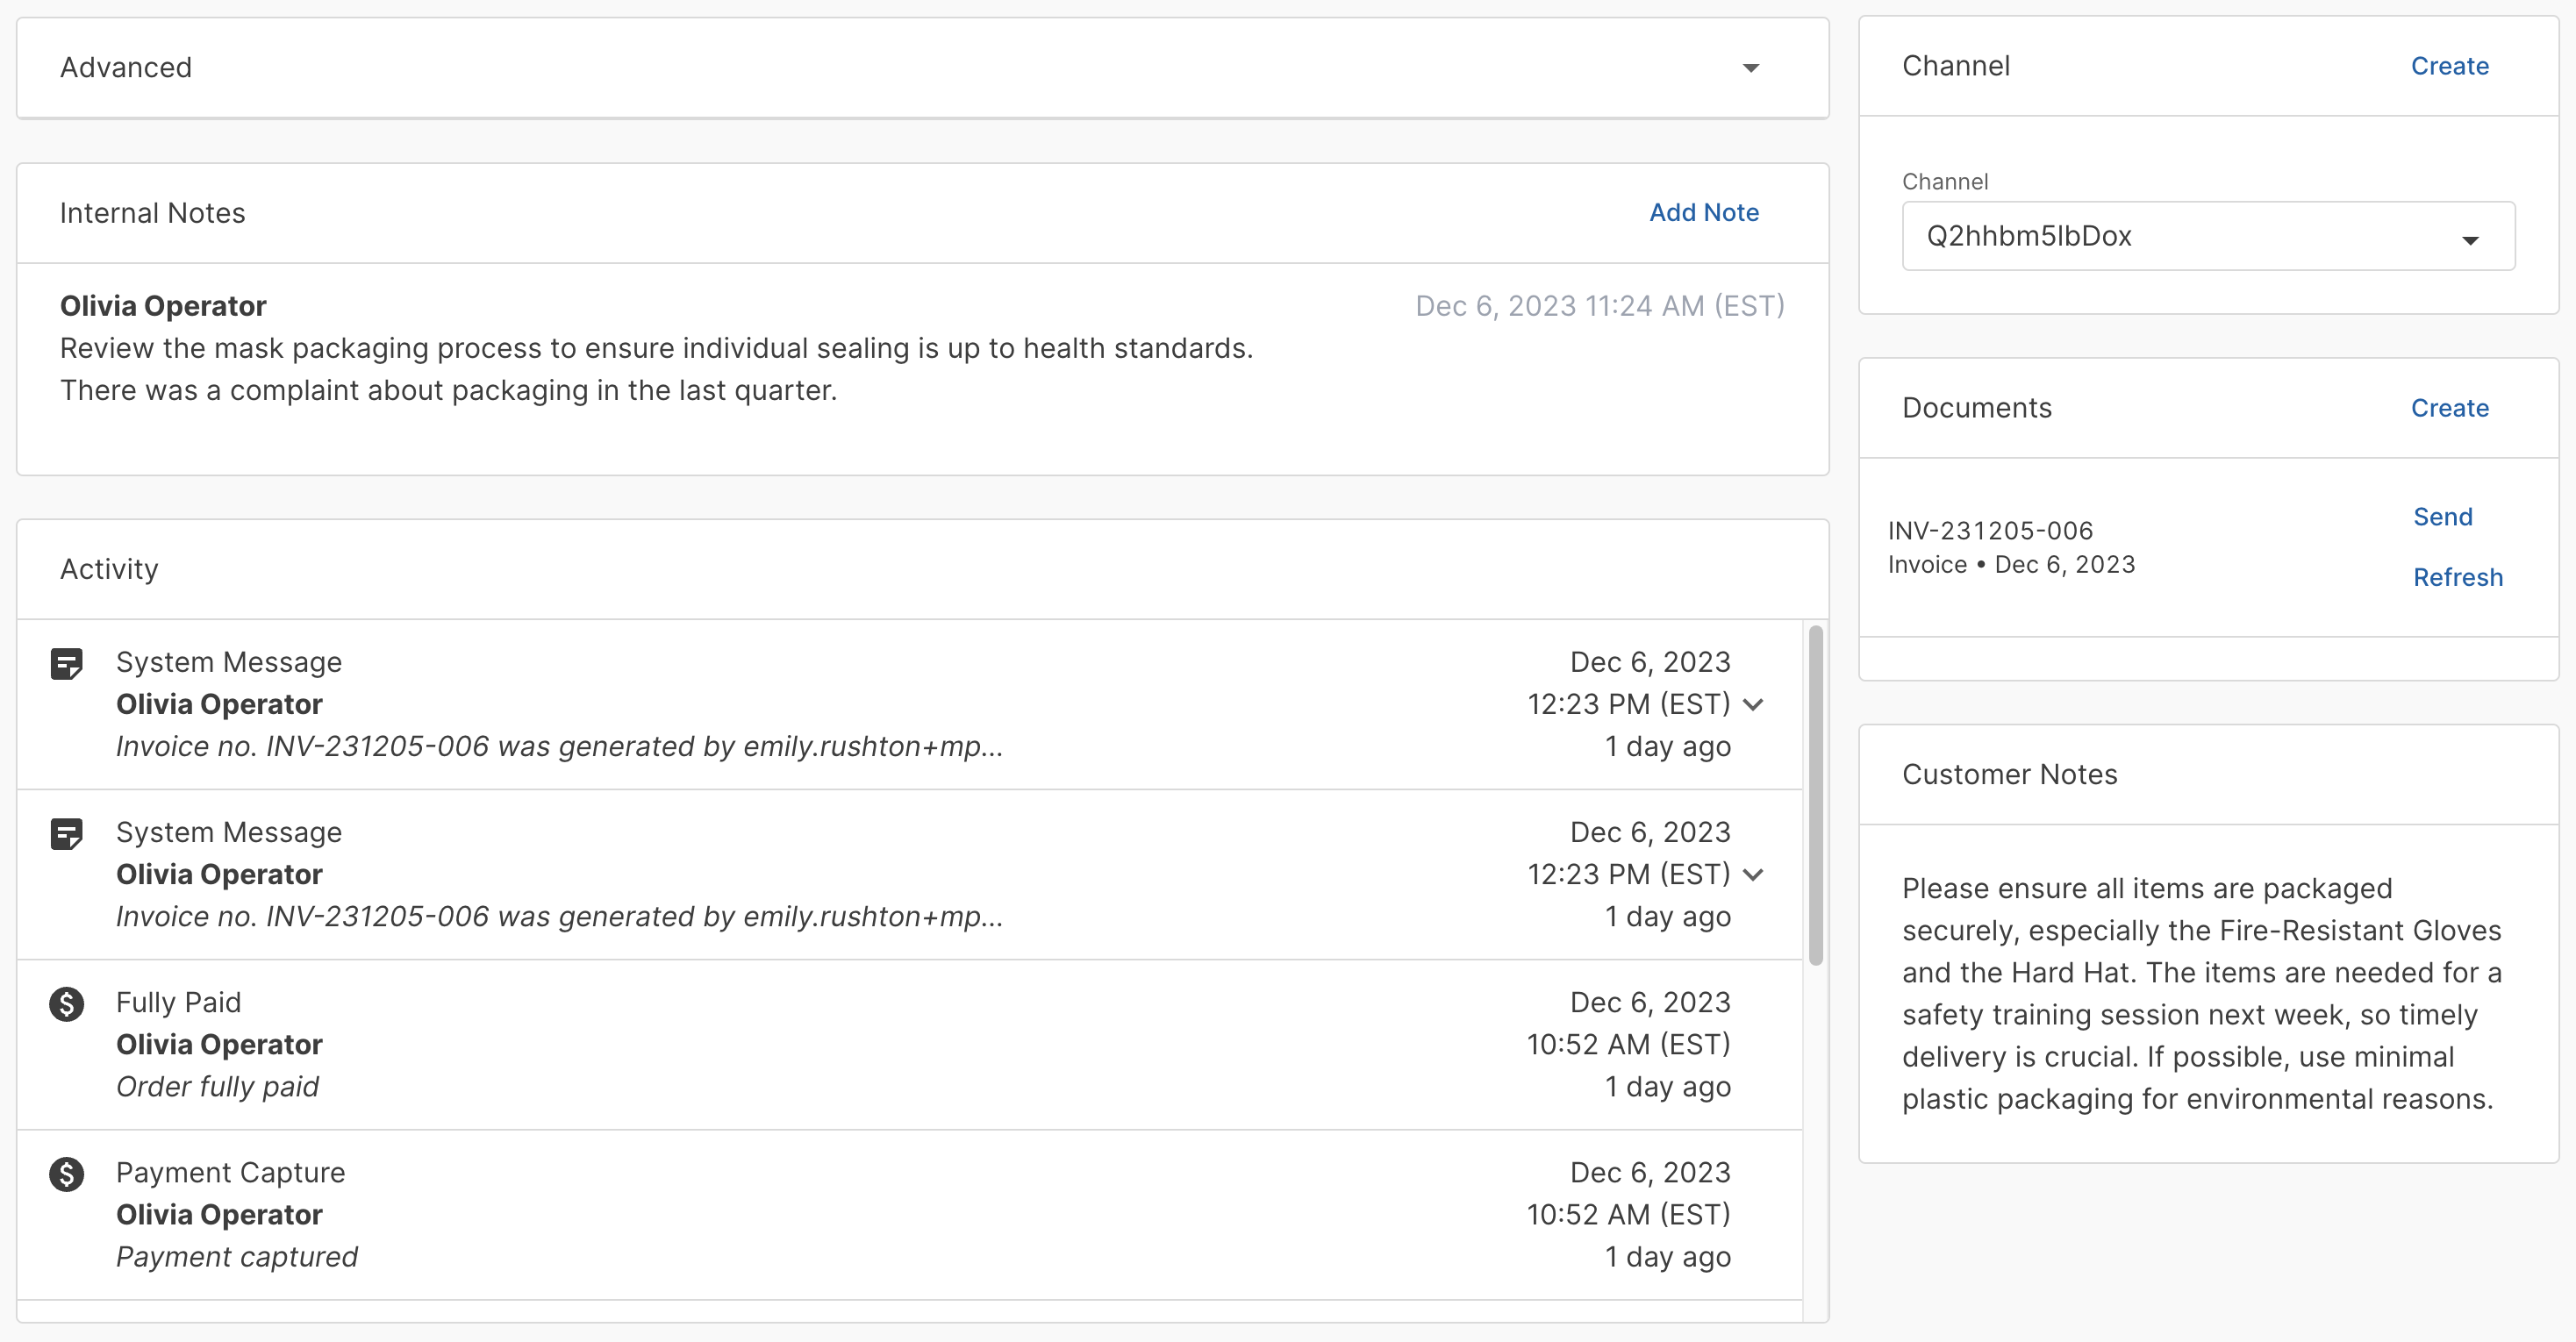This screenshot has width=2576, height=1342.
Task: Click the Activity list scrollbar
Action: click(x=1815, y=795)
